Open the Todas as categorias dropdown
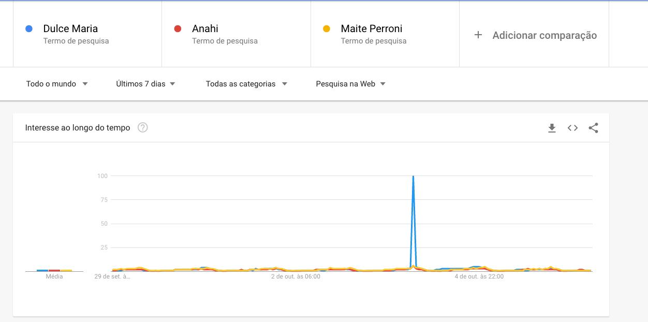 pyautogui.click(x=246, y=84)
